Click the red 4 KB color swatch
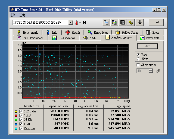This screenshot has width=174, height=139. (16, 116)
